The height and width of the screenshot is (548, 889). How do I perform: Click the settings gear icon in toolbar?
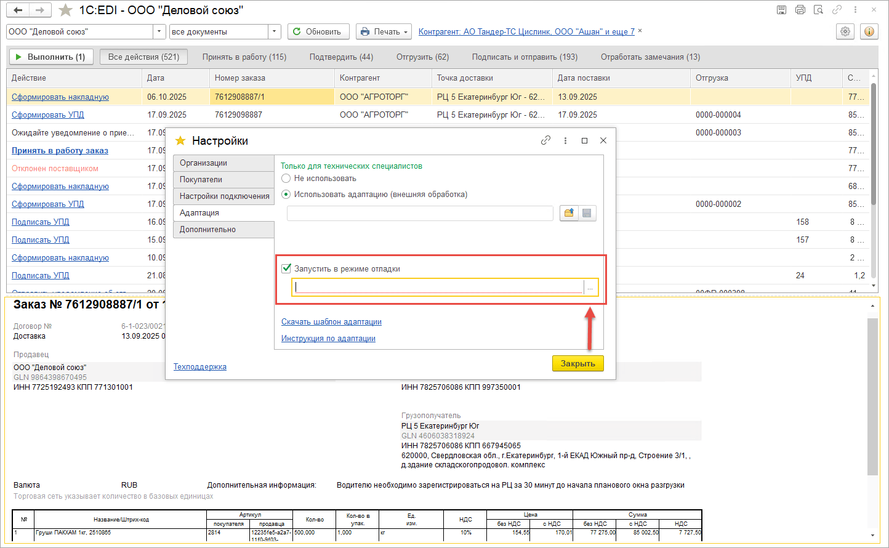point(845,31)
